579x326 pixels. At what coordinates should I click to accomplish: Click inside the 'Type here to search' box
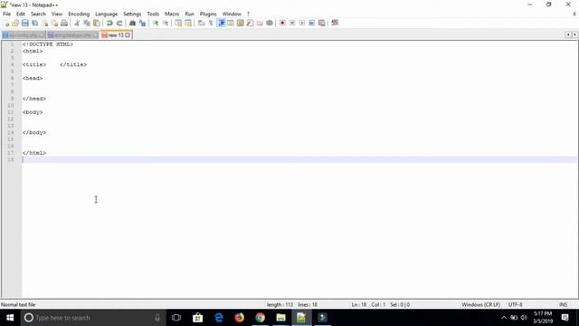click(x=92, y=318)
